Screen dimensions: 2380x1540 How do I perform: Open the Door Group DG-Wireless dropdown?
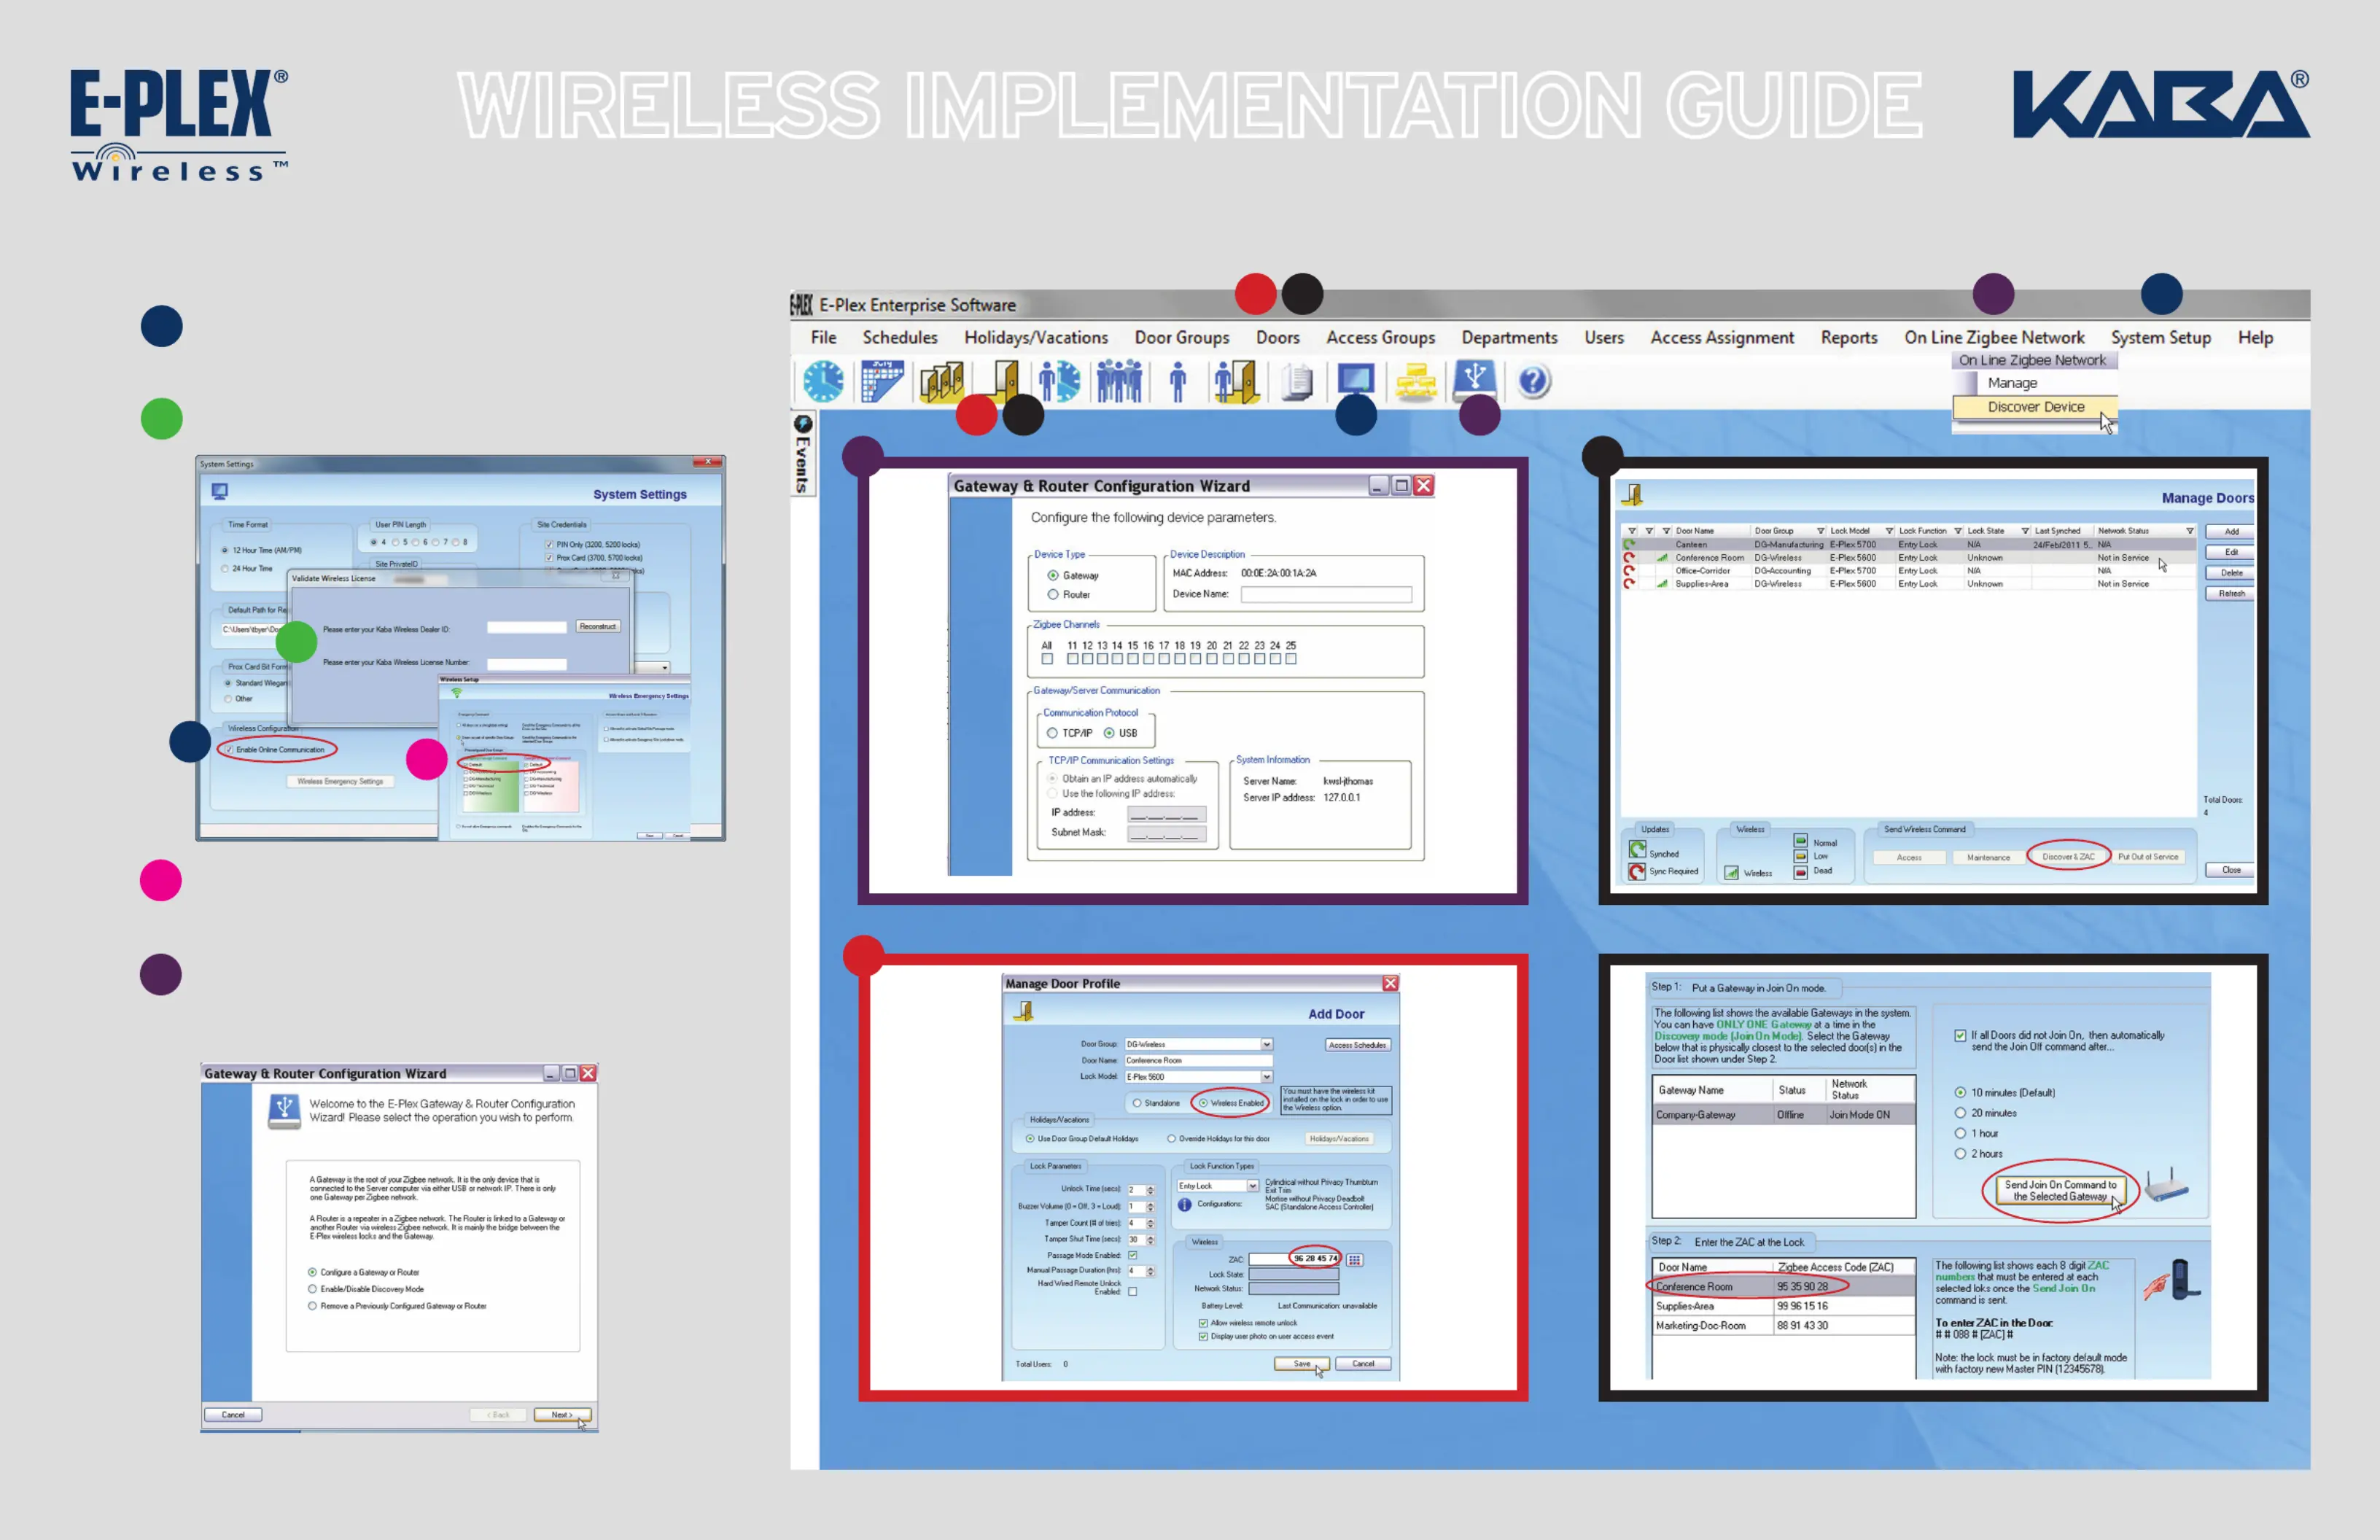coord(1266,1044)
